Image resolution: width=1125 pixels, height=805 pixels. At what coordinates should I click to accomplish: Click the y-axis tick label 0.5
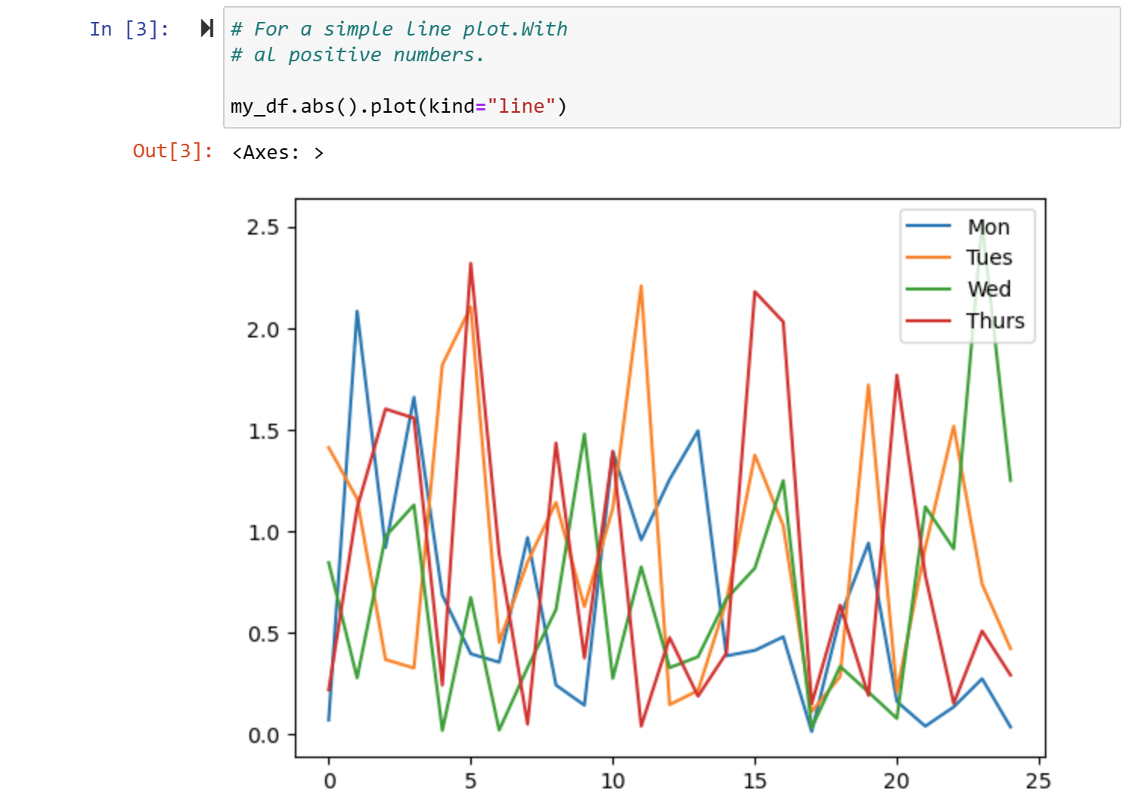[x=263, y=634]
